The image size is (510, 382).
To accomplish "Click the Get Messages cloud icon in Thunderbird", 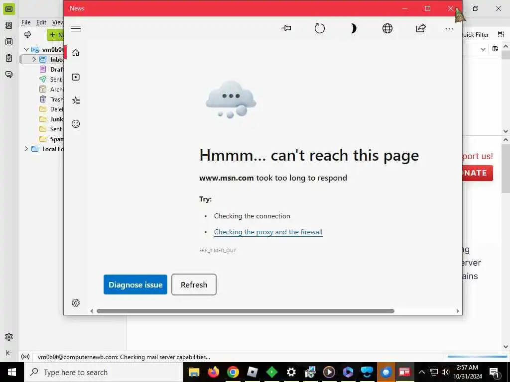I will click(x=28, y=35).
